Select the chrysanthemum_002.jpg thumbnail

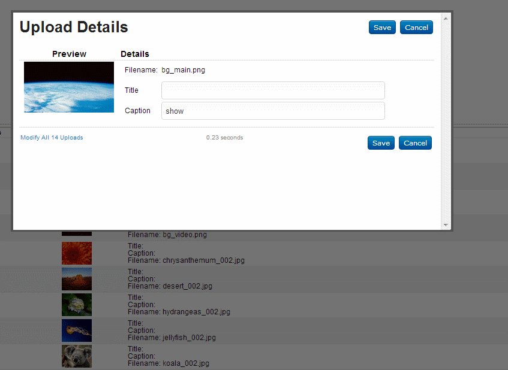pos(77,253)
